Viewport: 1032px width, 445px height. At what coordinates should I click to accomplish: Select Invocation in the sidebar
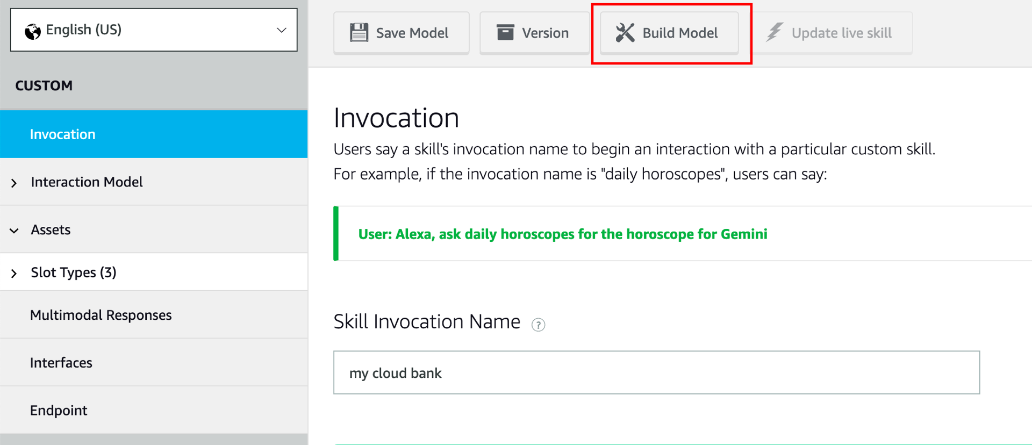pyautogui.click(x=154, y=134)
